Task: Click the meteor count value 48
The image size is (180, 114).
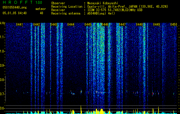Action: coord(41,13)
